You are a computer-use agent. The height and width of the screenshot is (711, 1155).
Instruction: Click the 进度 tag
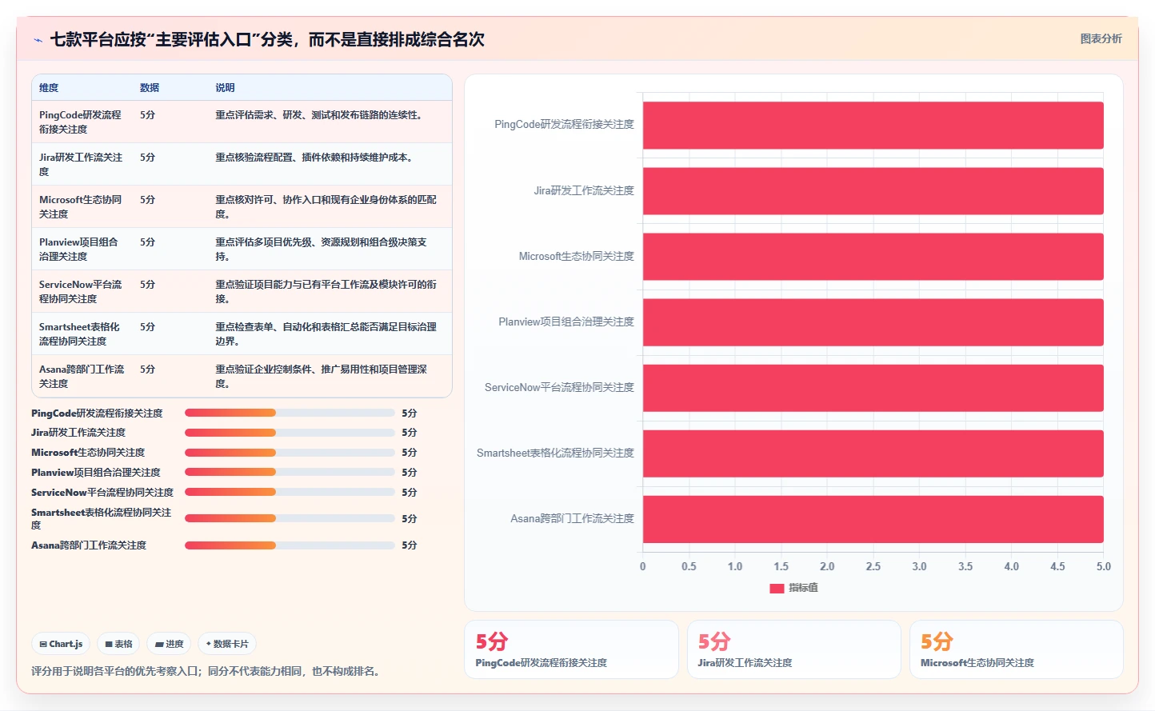pos(169,644)
